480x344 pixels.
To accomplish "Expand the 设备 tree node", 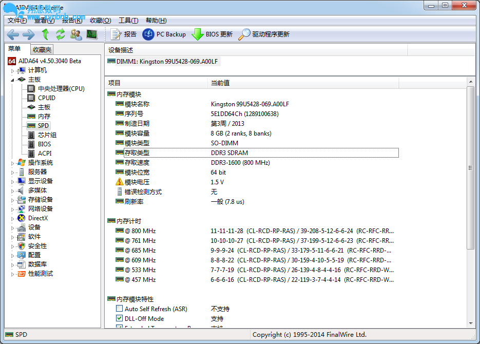I will (x=12, y=227).
